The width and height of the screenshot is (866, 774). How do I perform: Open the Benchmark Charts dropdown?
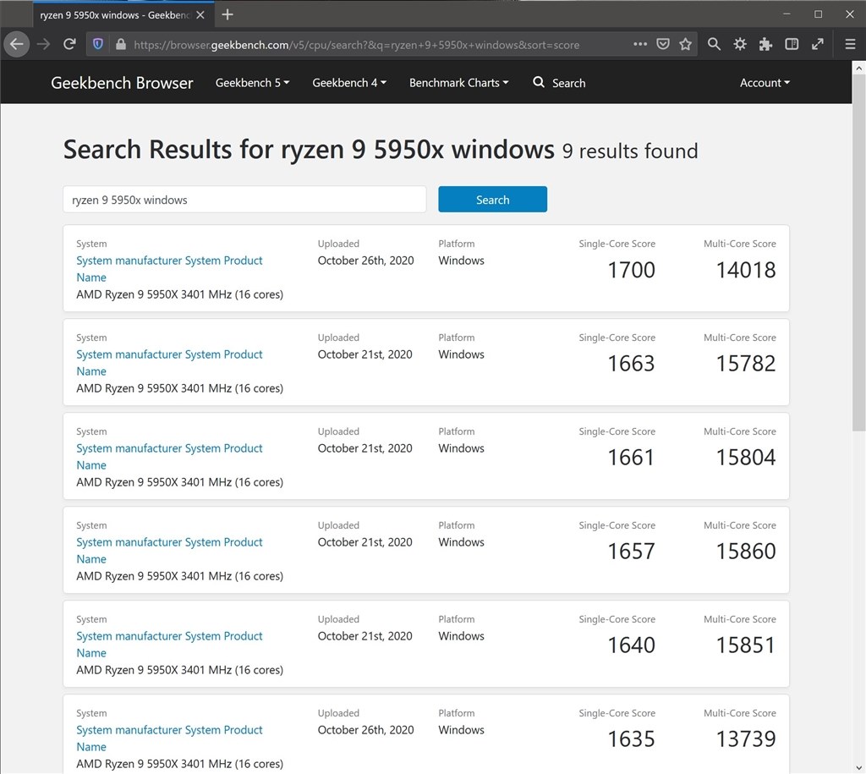[x=458, y=83]
